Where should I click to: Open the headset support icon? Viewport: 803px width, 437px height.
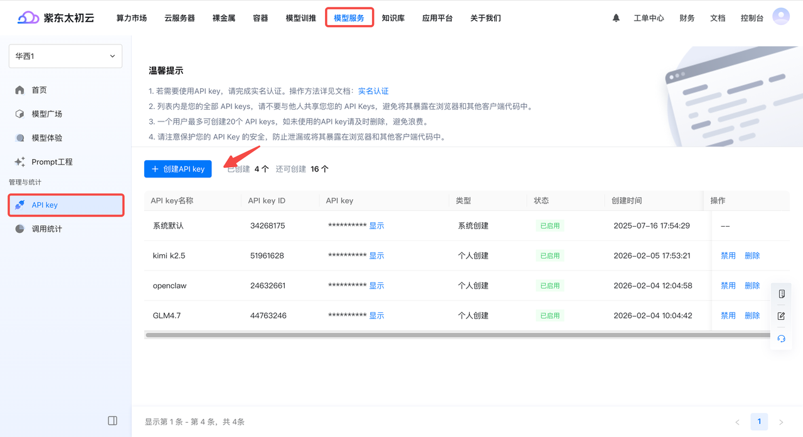[x=781, y=338]
